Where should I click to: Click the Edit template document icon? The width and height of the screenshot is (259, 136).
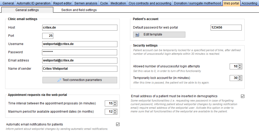pyautogui.click(x=137, y=35)
